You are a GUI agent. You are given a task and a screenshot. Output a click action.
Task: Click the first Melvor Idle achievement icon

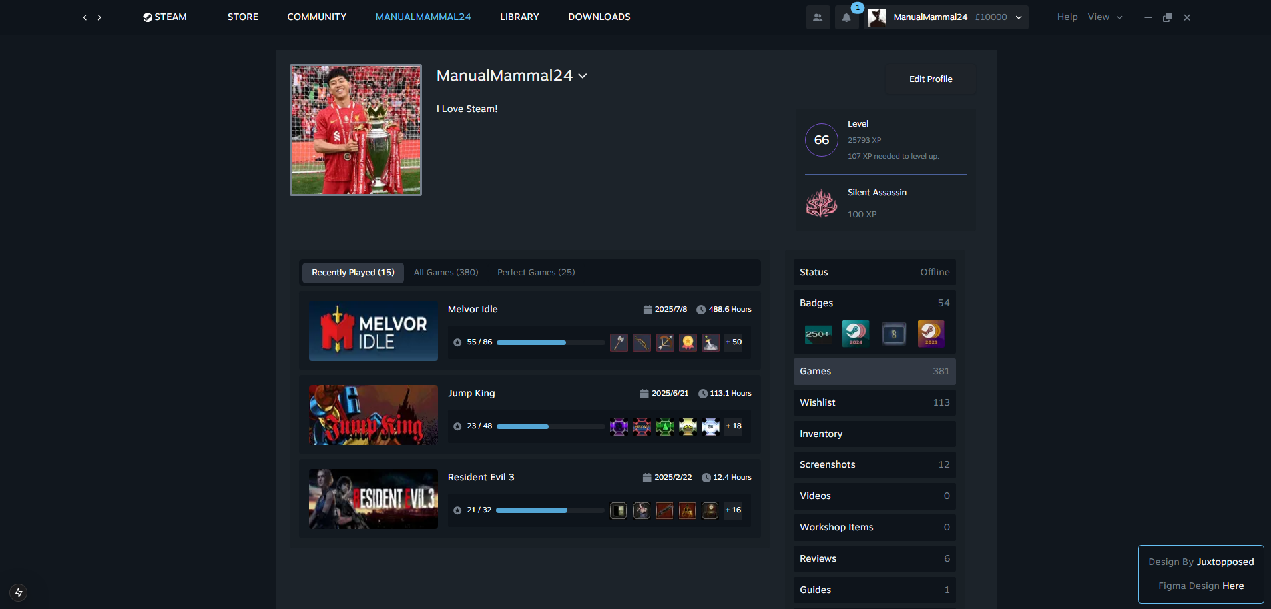click(x=619, y=342)
